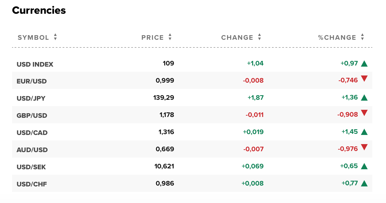386x203 pixels.
Task: Click the USD/SEK price 10,621
Action: (165, 166)
